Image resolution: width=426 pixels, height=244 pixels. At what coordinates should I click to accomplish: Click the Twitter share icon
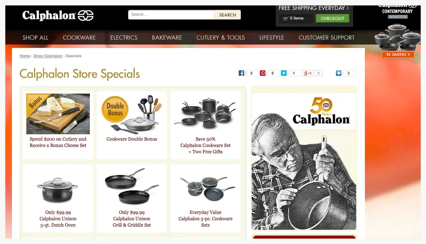tap(284, 73)
